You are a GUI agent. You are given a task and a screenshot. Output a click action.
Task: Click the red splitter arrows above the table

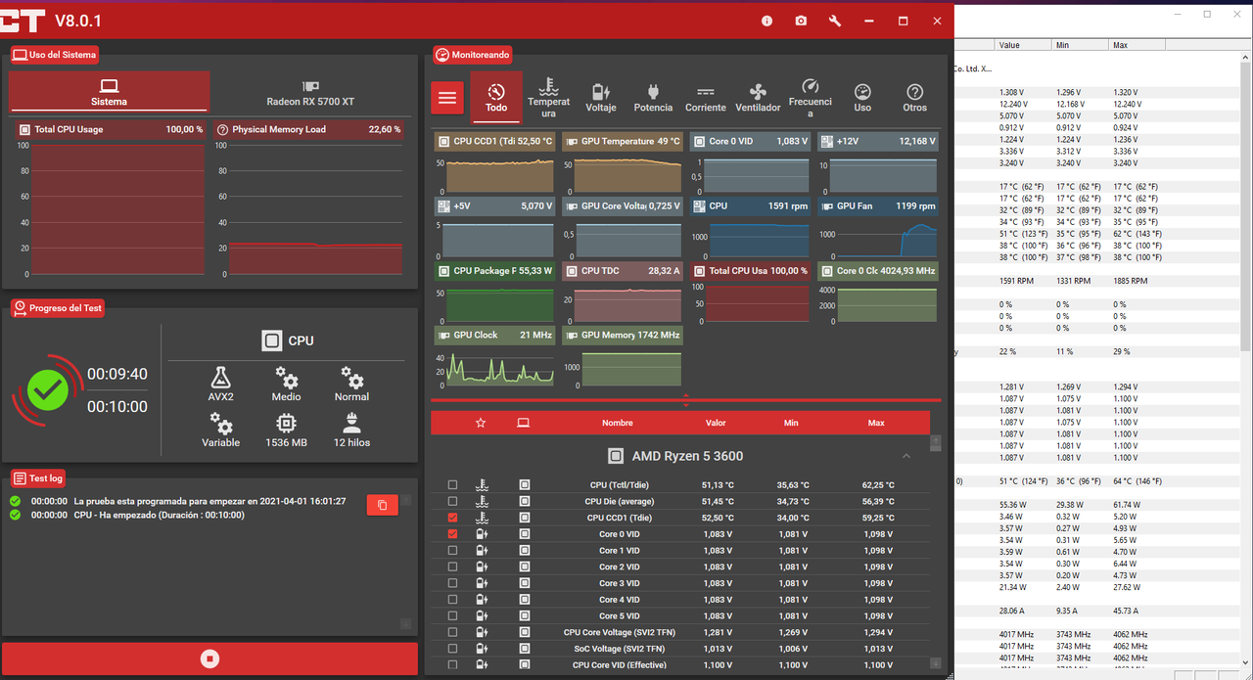(x=685, y=399)
